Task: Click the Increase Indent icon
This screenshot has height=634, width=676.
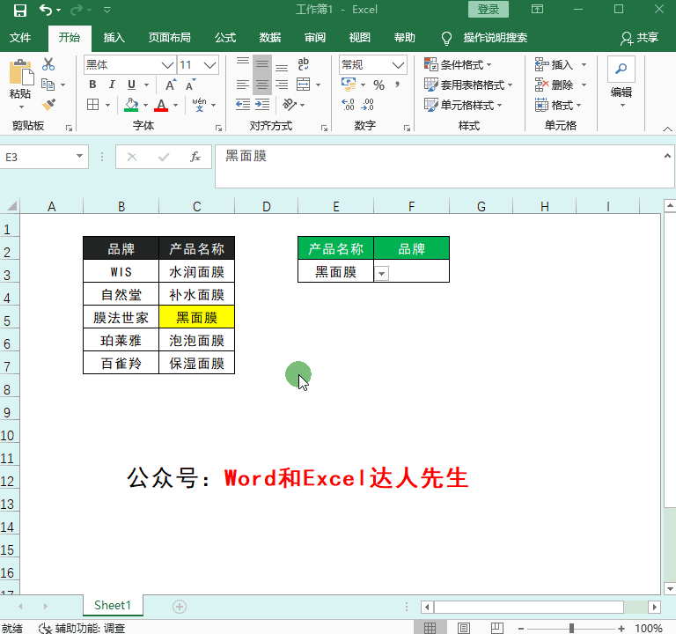Action: pos(262,105)
